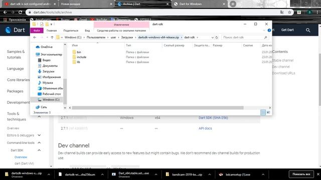
Task: Expand the Explorer ribbon chevron
Action: pyautogui.click(x=264, y=30)
